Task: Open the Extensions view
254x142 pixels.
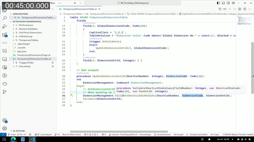Action: point(4,35)
